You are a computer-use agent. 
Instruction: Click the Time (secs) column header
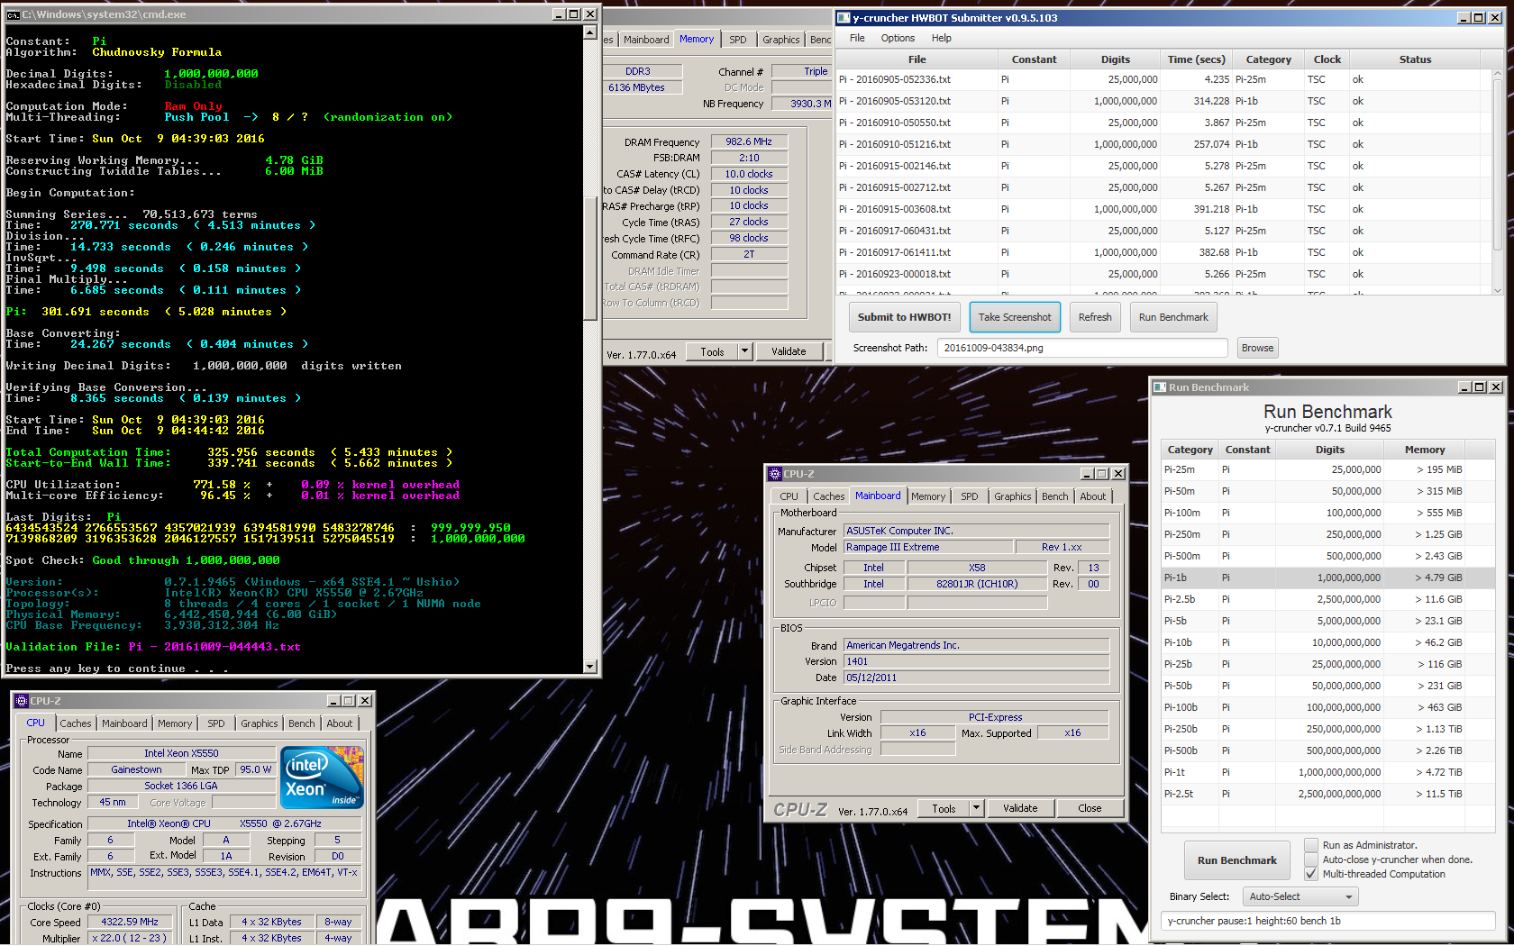point(1196,59)
